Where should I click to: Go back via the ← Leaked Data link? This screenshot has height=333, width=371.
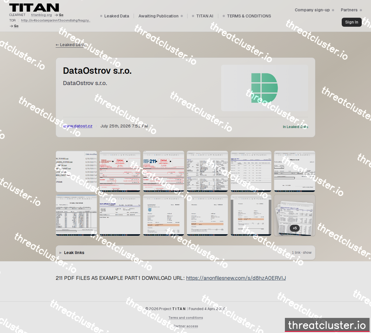70,45
